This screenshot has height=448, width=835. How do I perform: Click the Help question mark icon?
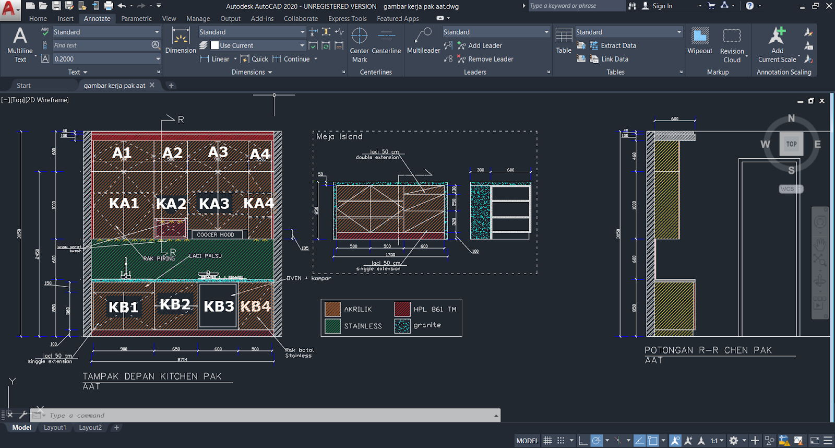(x=750, y=6)
